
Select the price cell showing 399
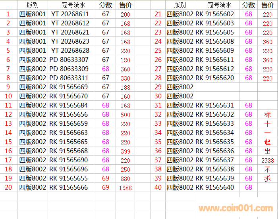pos(125,151)
